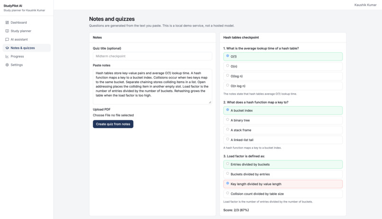Click the 'Notes and quizzes' page heading
This screenshot has height=219, width=382.
coord(112,19)
